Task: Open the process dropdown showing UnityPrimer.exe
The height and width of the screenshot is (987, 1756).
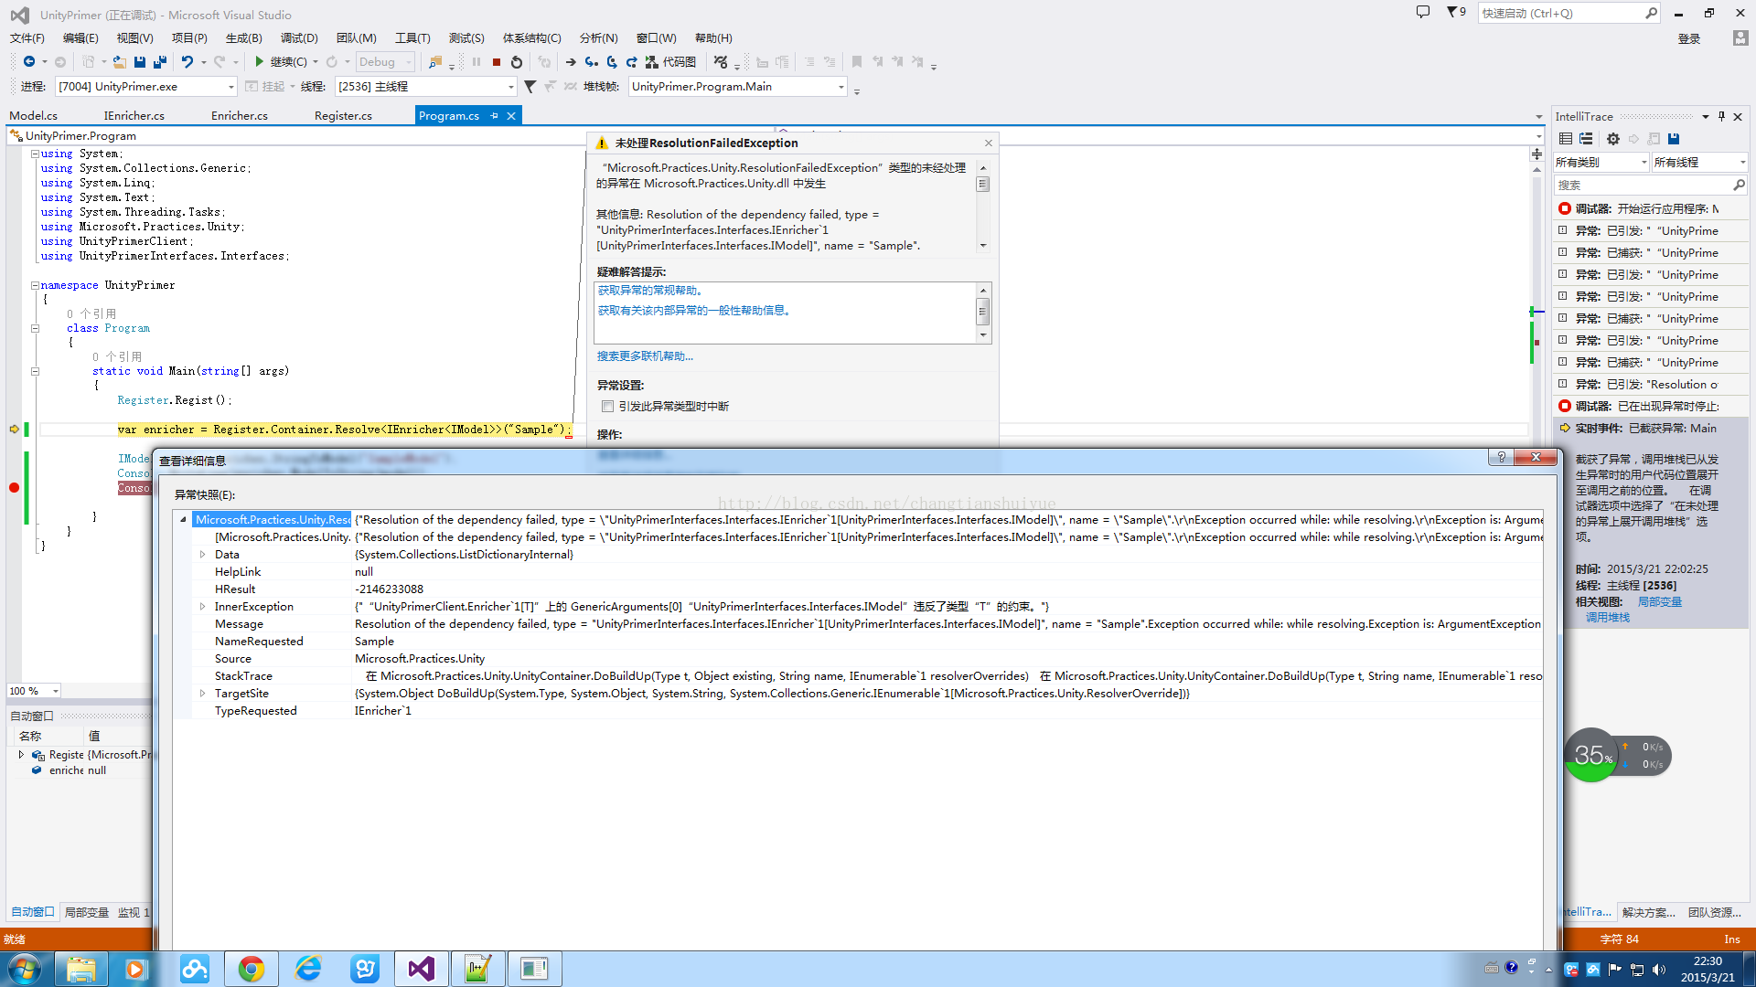Action: click(x=146, y=86)
